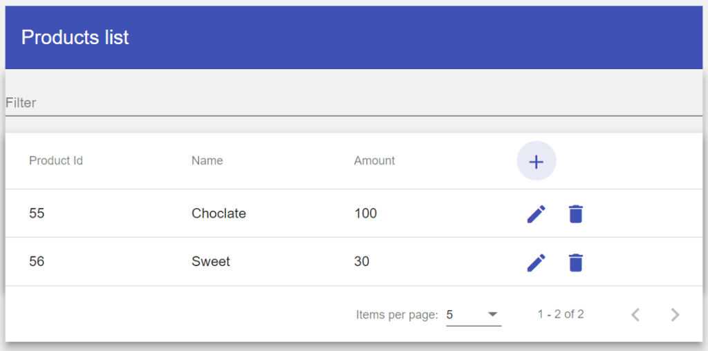Click the amount value 100

[x=365, y=213]
